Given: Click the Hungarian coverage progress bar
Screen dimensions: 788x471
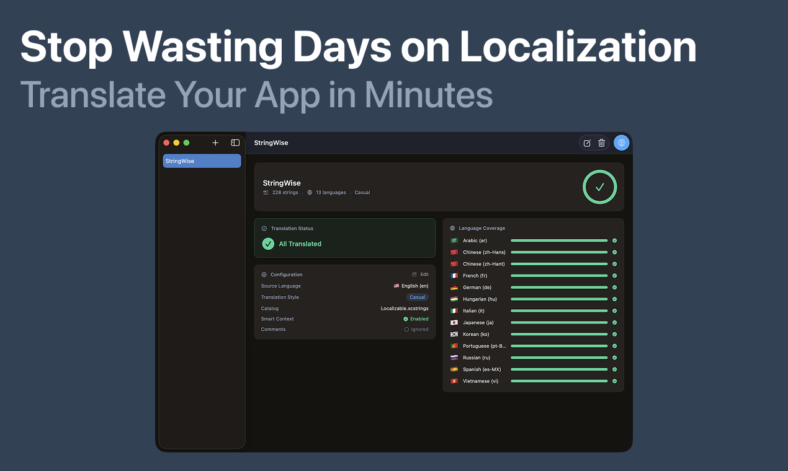Looking at the screenshot, I should click(x=559, y=299).
